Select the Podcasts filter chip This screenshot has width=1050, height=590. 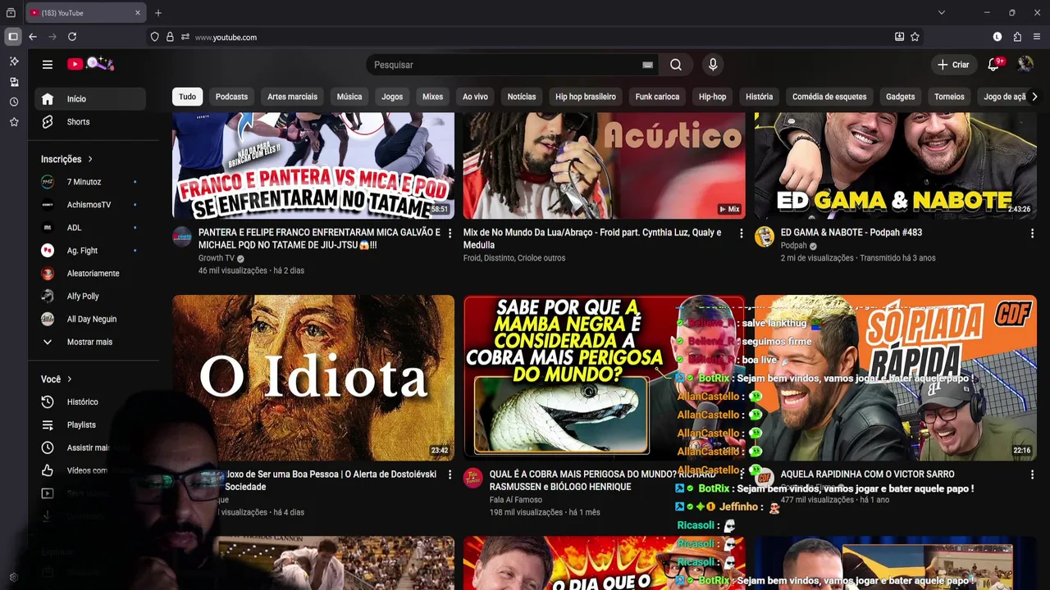[231, 97]
